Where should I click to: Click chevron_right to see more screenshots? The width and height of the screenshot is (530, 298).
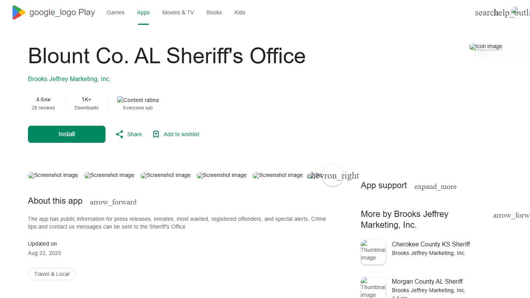(333, 175)
